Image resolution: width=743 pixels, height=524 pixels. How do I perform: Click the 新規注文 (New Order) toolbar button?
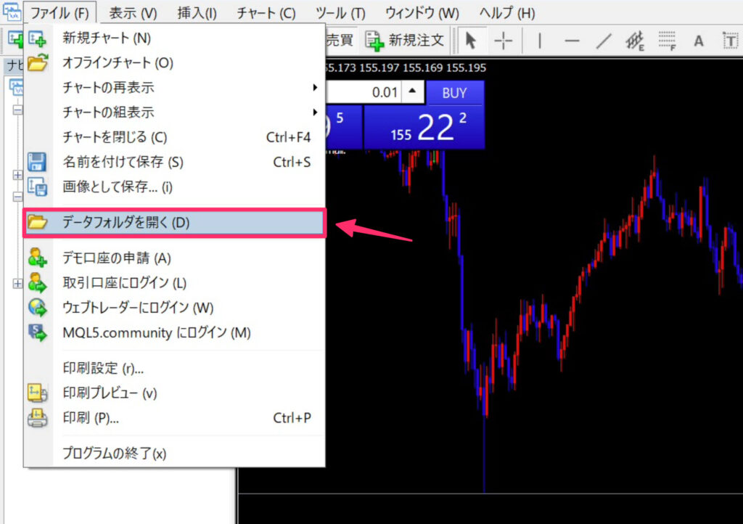[405, 40]
